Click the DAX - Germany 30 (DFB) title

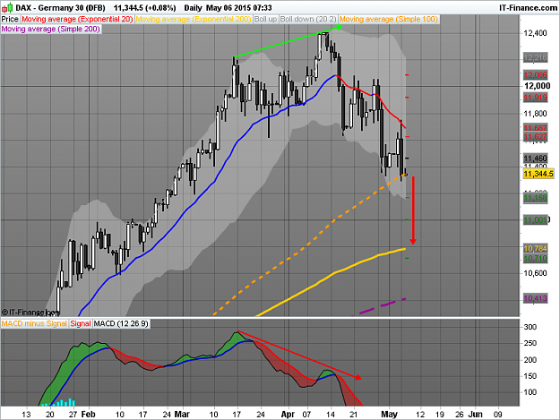tap(61, 7)
